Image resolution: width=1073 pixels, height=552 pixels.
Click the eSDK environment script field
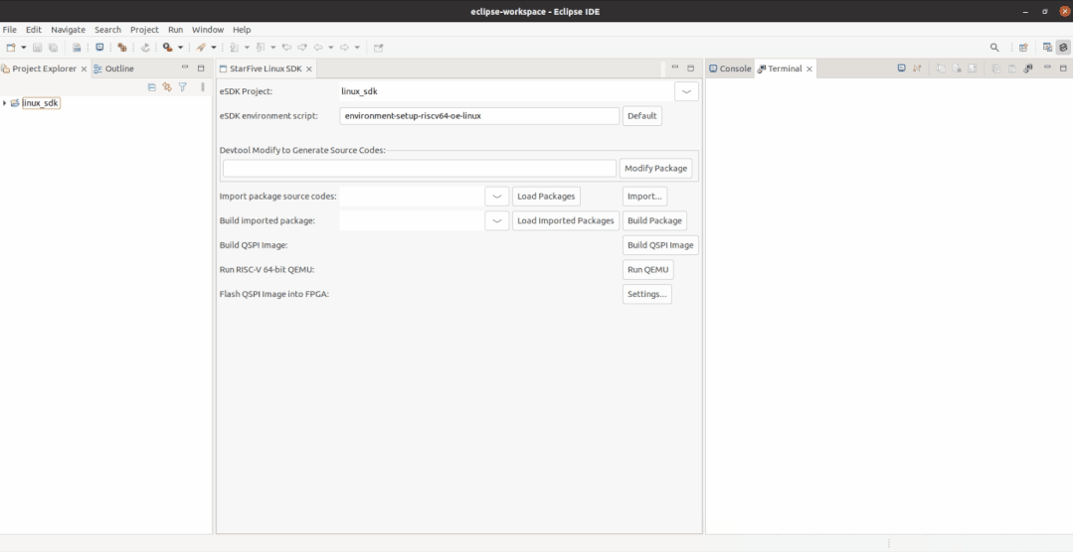(x=479, y=116)
